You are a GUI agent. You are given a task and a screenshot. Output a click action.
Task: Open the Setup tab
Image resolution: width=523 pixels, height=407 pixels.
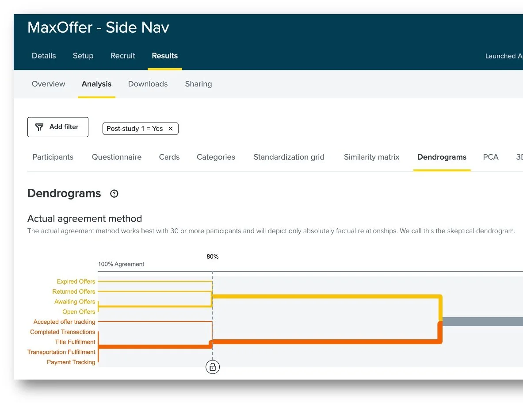click(x=83, y=56)
